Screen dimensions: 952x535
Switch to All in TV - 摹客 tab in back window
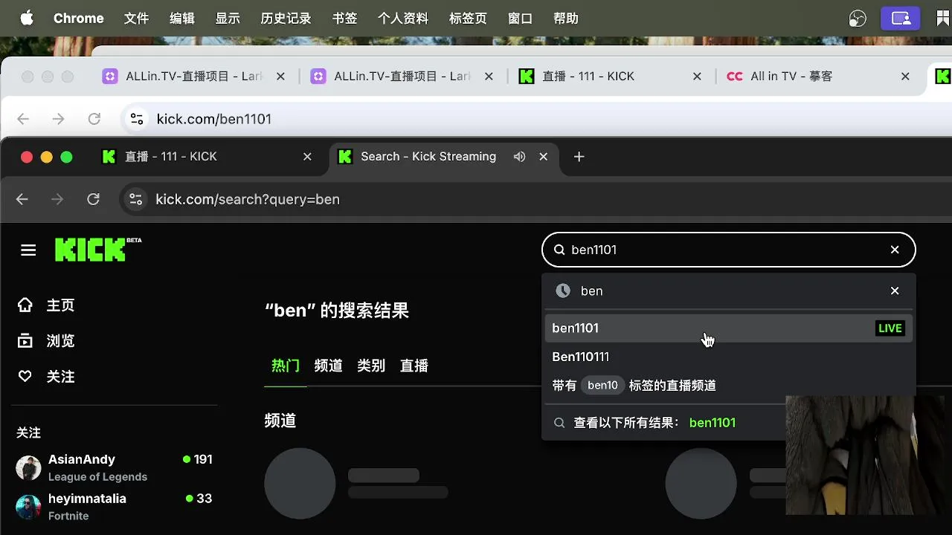818,77
